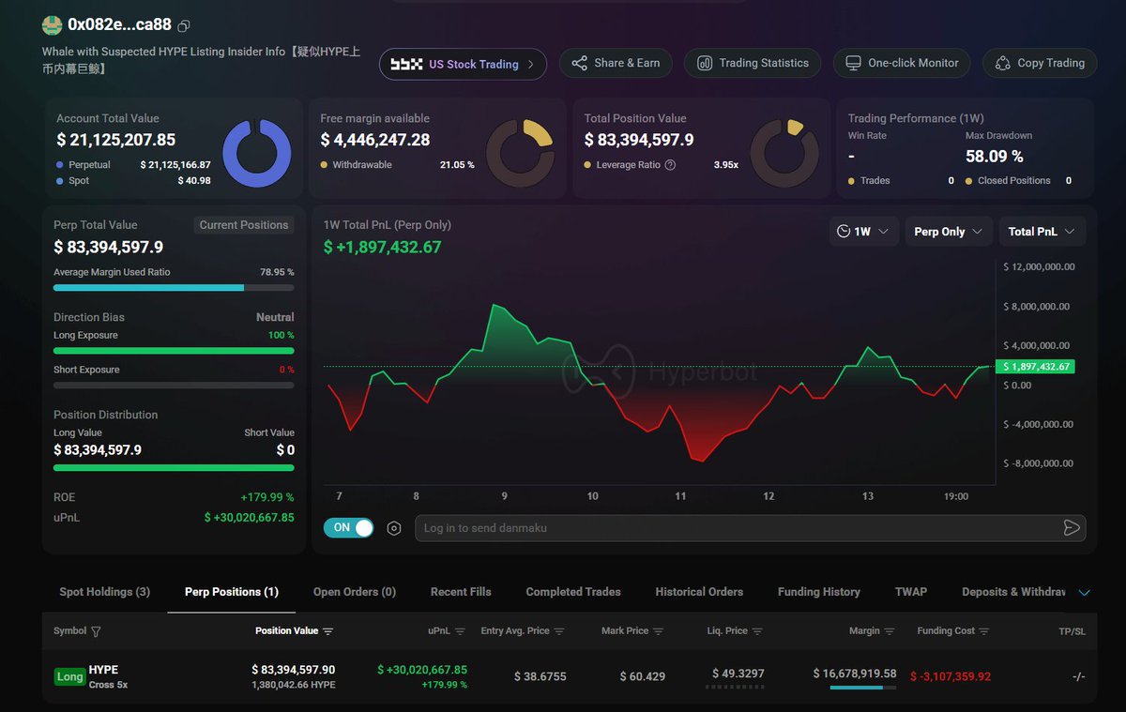Start Copy Trading

1040,63
